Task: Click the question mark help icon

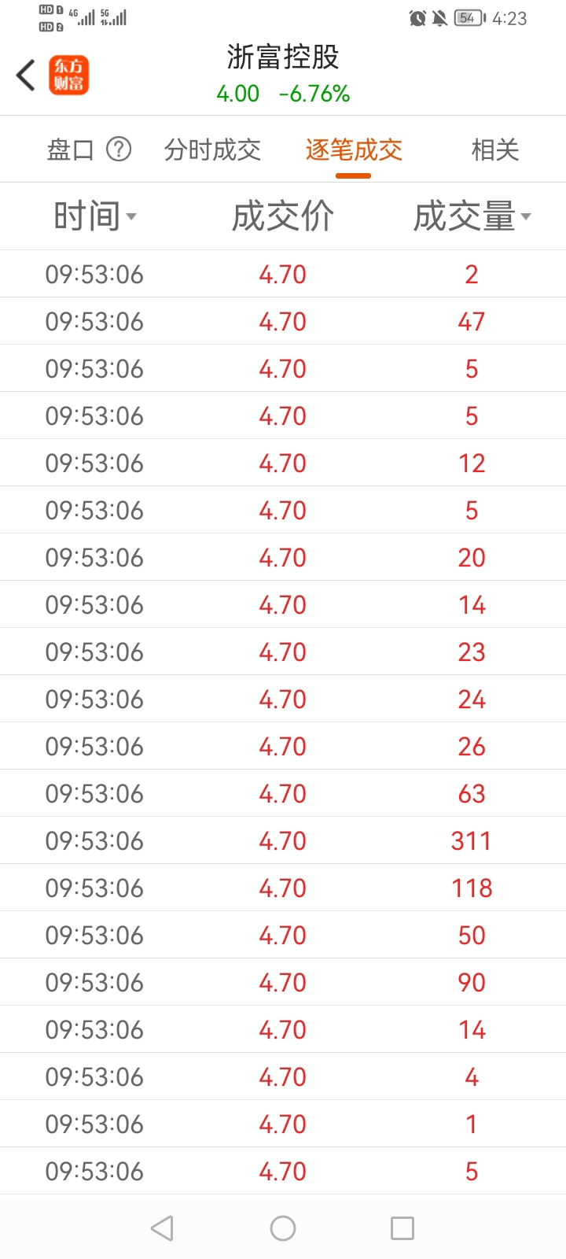Action: pyautogui.click(x=119, y=149)
